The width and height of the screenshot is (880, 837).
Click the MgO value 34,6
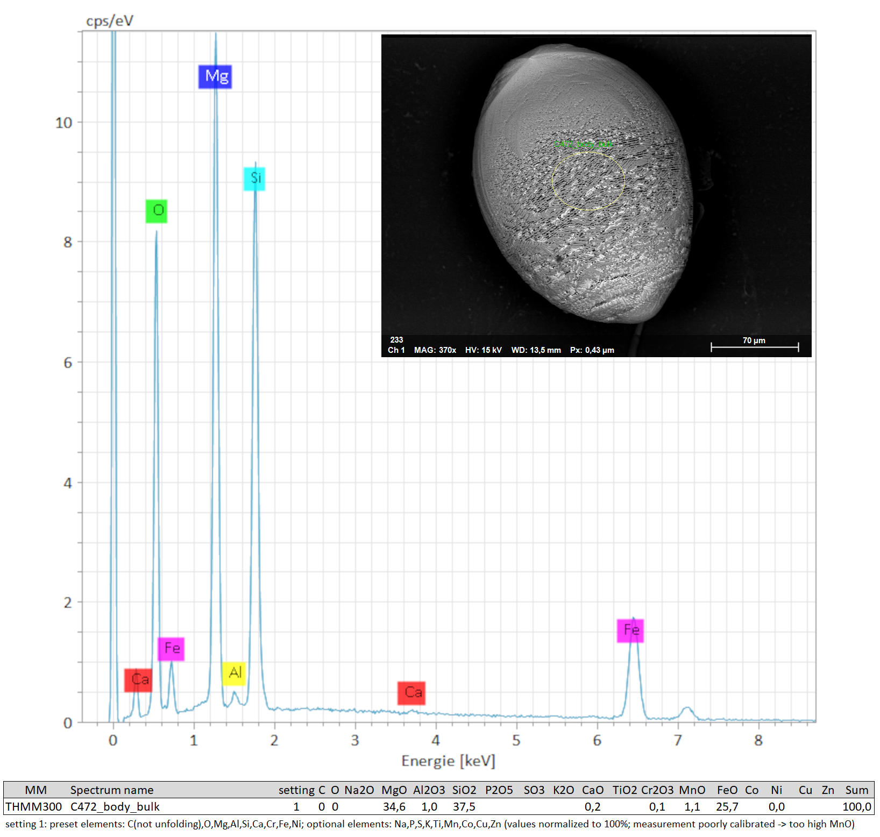click(394, 807)
